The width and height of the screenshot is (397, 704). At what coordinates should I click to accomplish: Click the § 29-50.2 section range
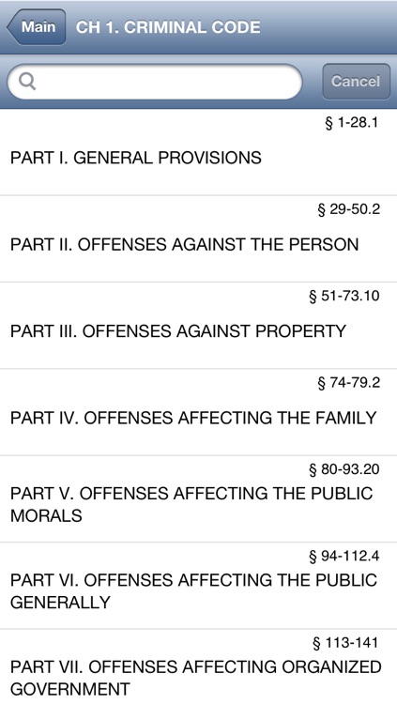[x=348, y=209]
